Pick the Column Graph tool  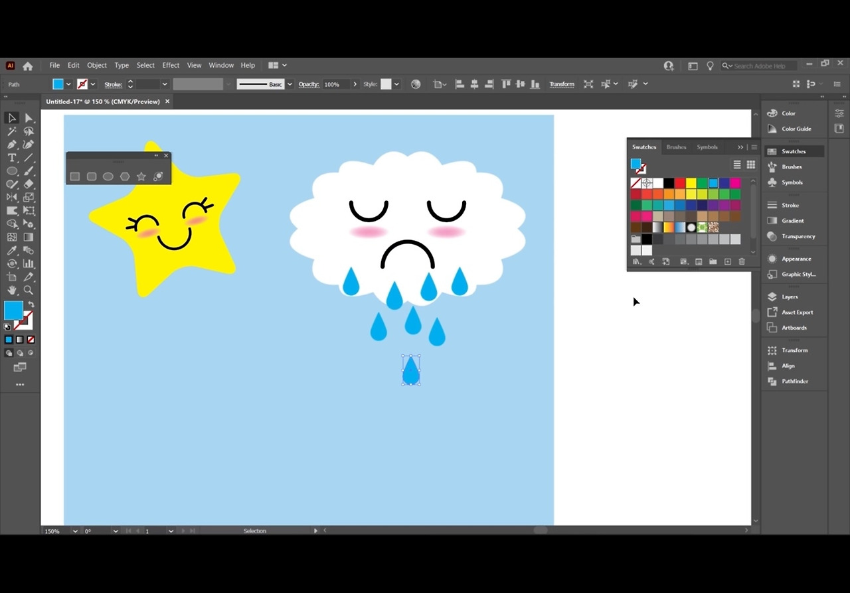tap(29, 264)
